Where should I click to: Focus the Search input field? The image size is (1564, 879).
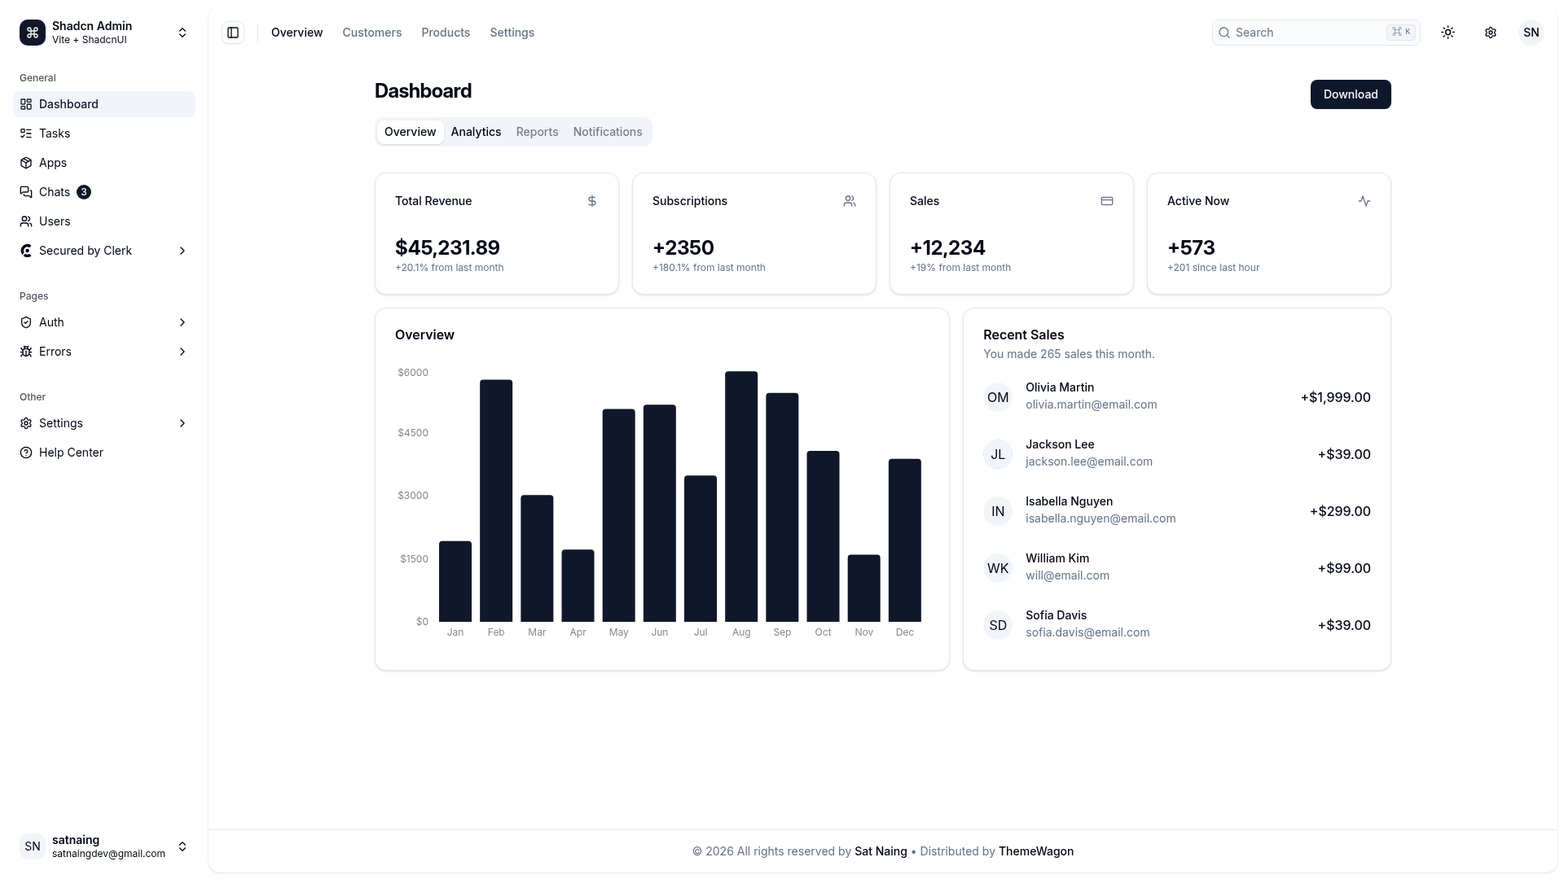click(1316, 33)
